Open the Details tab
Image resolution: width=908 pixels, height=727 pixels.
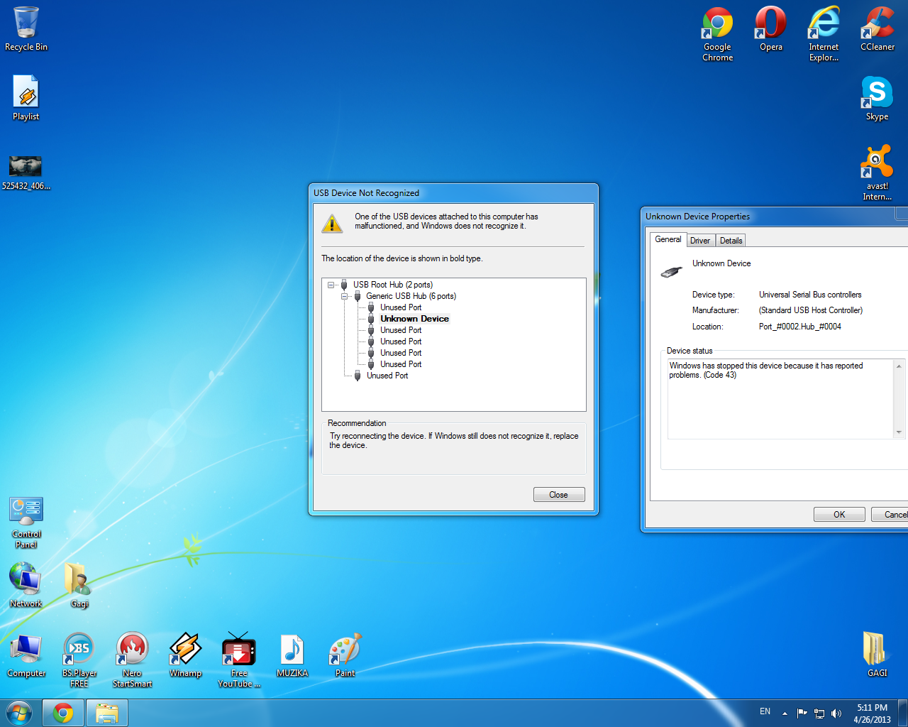[731, 241]
